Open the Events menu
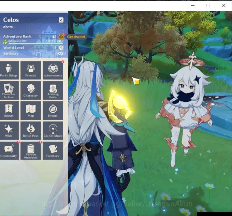Image resolution: width=232 pixels, height=216 pixels. click(x=53, y=111)
